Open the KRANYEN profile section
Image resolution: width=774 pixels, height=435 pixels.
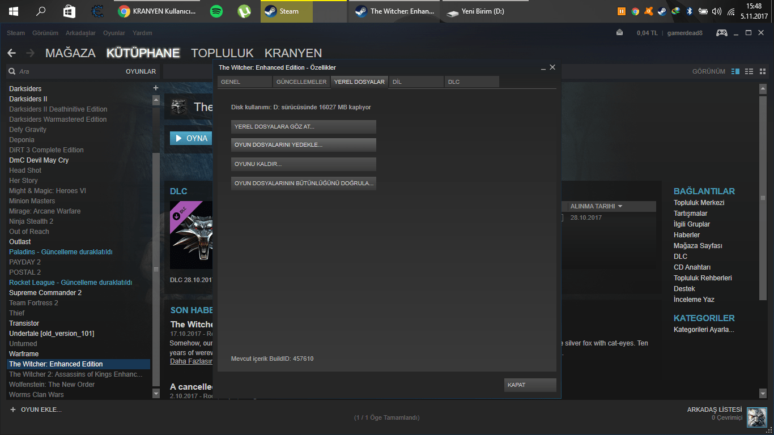(x=293, y=53)
